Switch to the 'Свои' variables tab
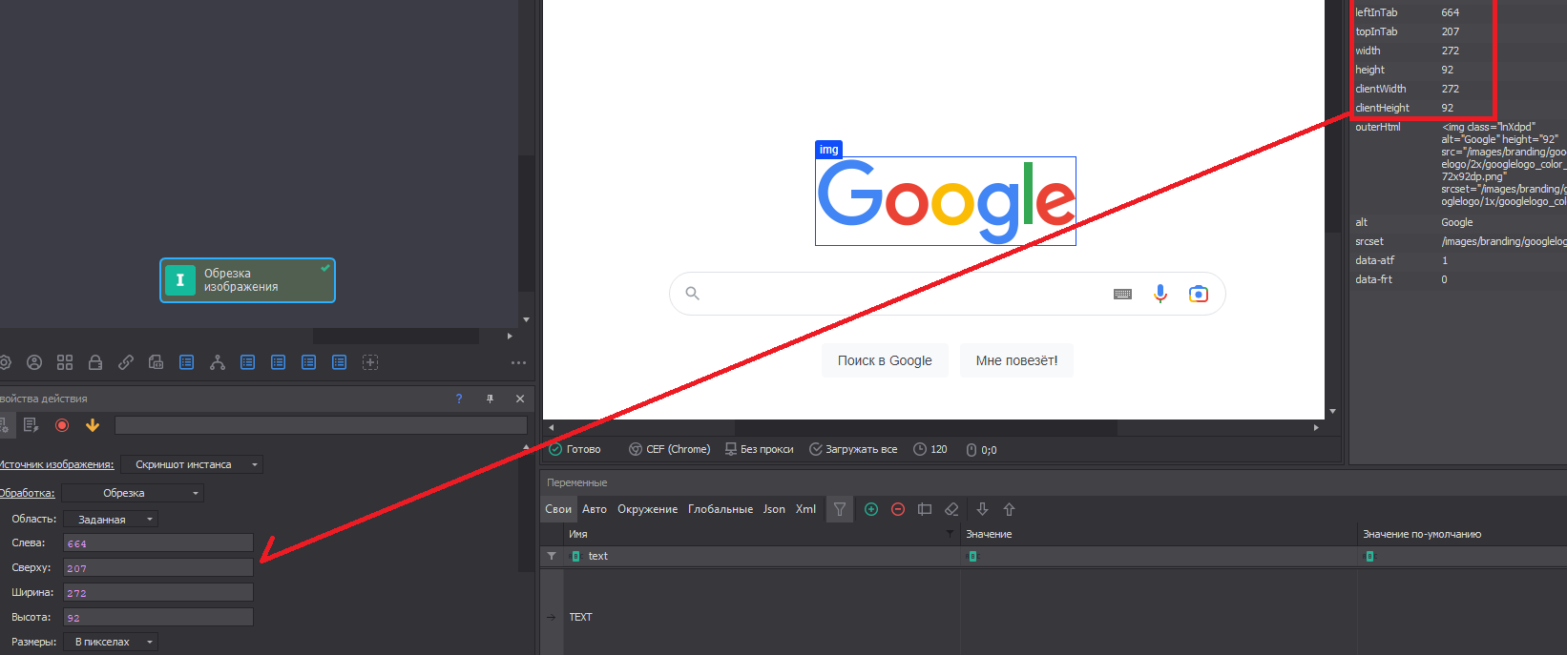This screenshot has height=655, width=1567. pyautogui.click(x=558, y=509)
